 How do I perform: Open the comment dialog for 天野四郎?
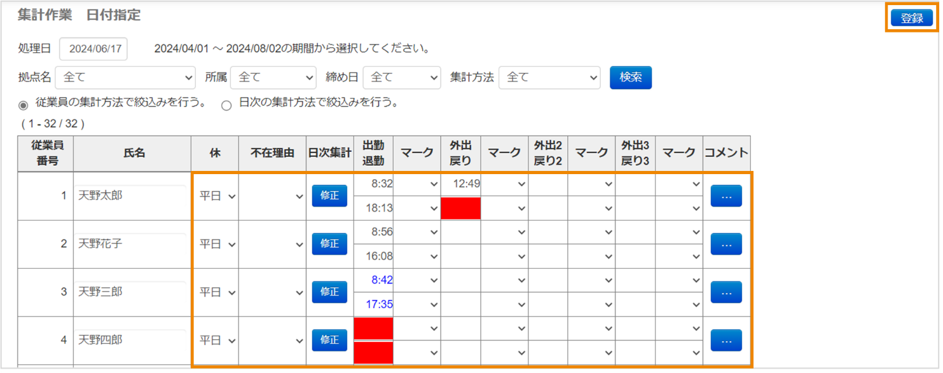point(726,340)
